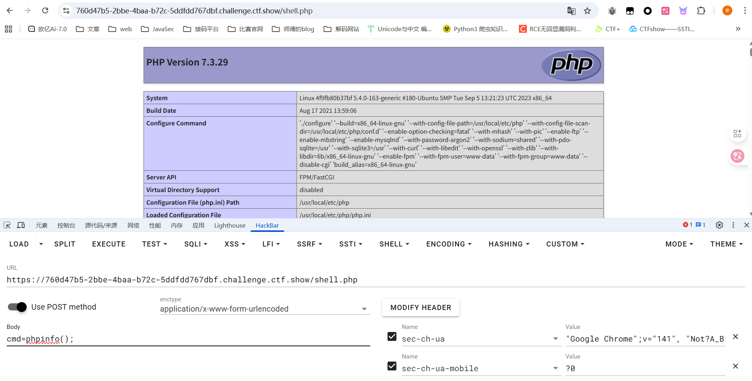Switch to the Lighthouse tab
Viewport: 752px width, 381px height.
pyautogui.click(x=230, y=225)
